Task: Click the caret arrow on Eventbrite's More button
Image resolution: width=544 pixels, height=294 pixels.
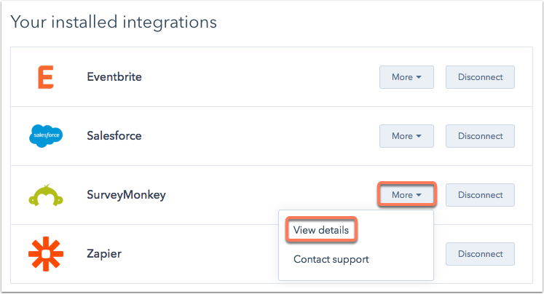Action: [x=419, y=77]
